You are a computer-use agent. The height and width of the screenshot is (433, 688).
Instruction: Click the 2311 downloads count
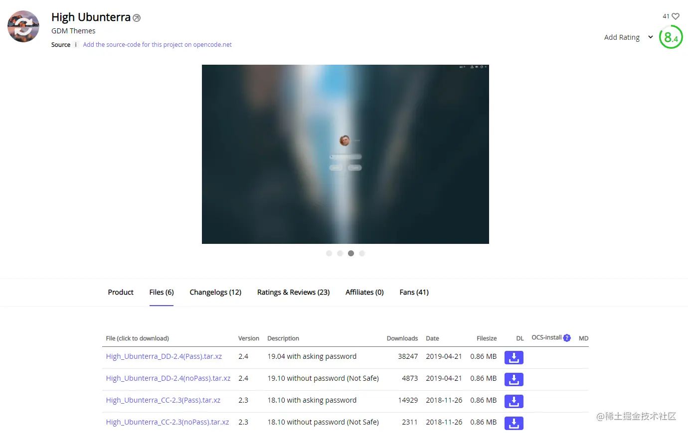[x=410, y=422]
